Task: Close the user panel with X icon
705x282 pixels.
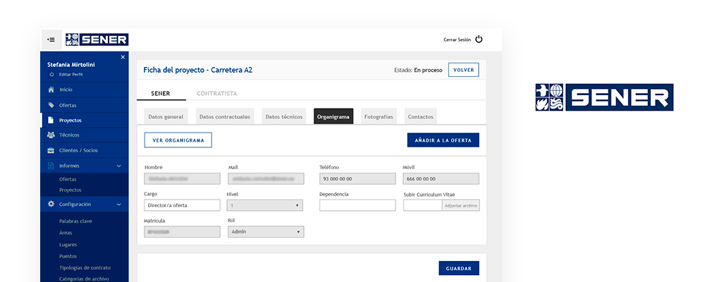Action: click(x=123, y=57)
